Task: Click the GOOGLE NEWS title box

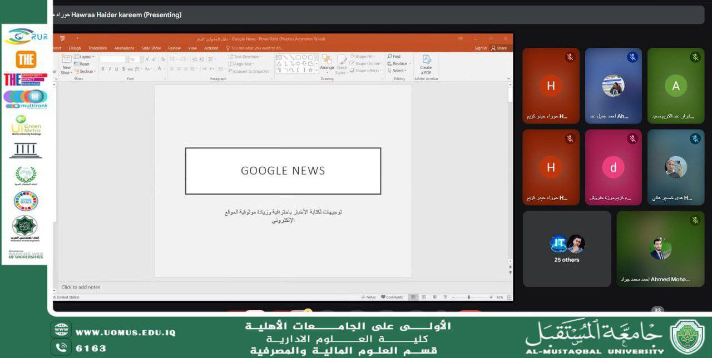Action: (x=283, y=171)
